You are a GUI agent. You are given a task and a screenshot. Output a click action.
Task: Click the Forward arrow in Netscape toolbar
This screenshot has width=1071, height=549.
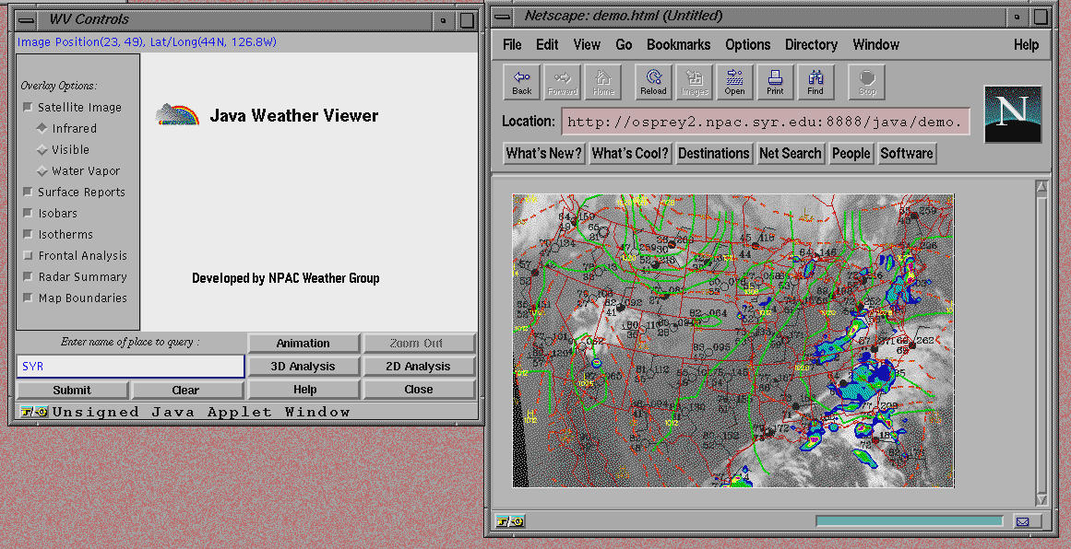pos(563,82)
